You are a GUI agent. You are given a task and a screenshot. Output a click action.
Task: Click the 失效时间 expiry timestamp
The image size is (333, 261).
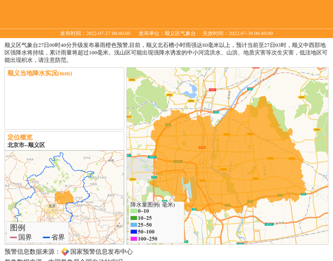point(237,33)
